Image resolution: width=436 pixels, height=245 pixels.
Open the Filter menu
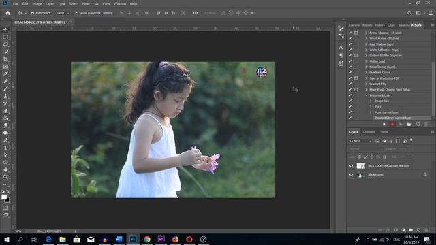point(86,4)
